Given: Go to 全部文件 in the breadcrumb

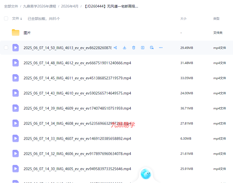Looking at the screenshot, I should pos(11,6).
